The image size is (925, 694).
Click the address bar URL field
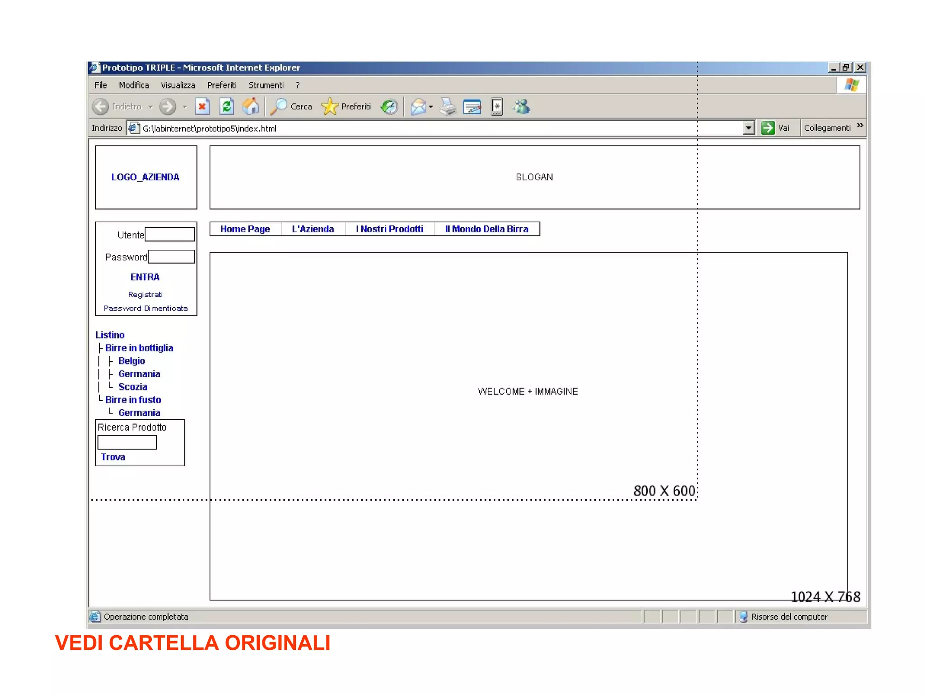tap(440, 128)
